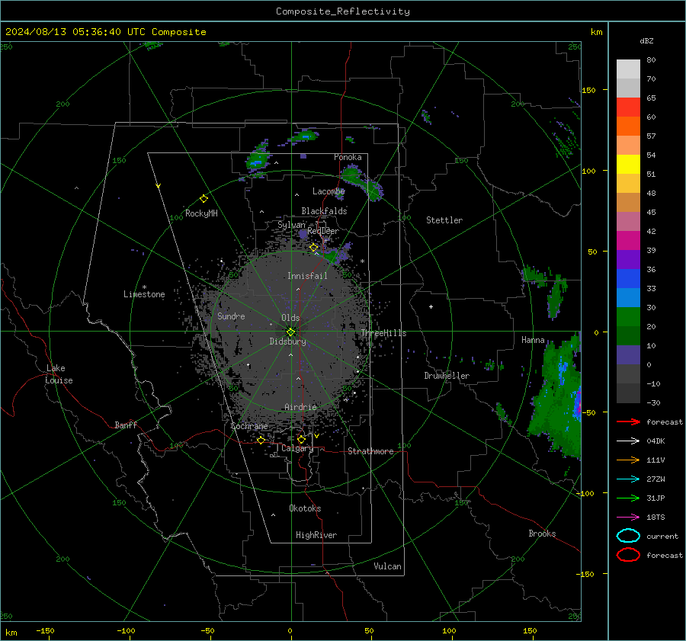Screen dimensions: 686x641
Task: Click the ThreeHills city label
Action: [x=383, y=333]
